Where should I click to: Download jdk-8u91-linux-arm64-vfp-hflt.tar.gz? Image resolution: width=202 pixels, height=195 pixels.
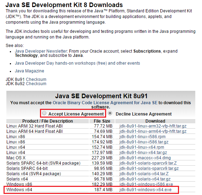tap(153, 131)
